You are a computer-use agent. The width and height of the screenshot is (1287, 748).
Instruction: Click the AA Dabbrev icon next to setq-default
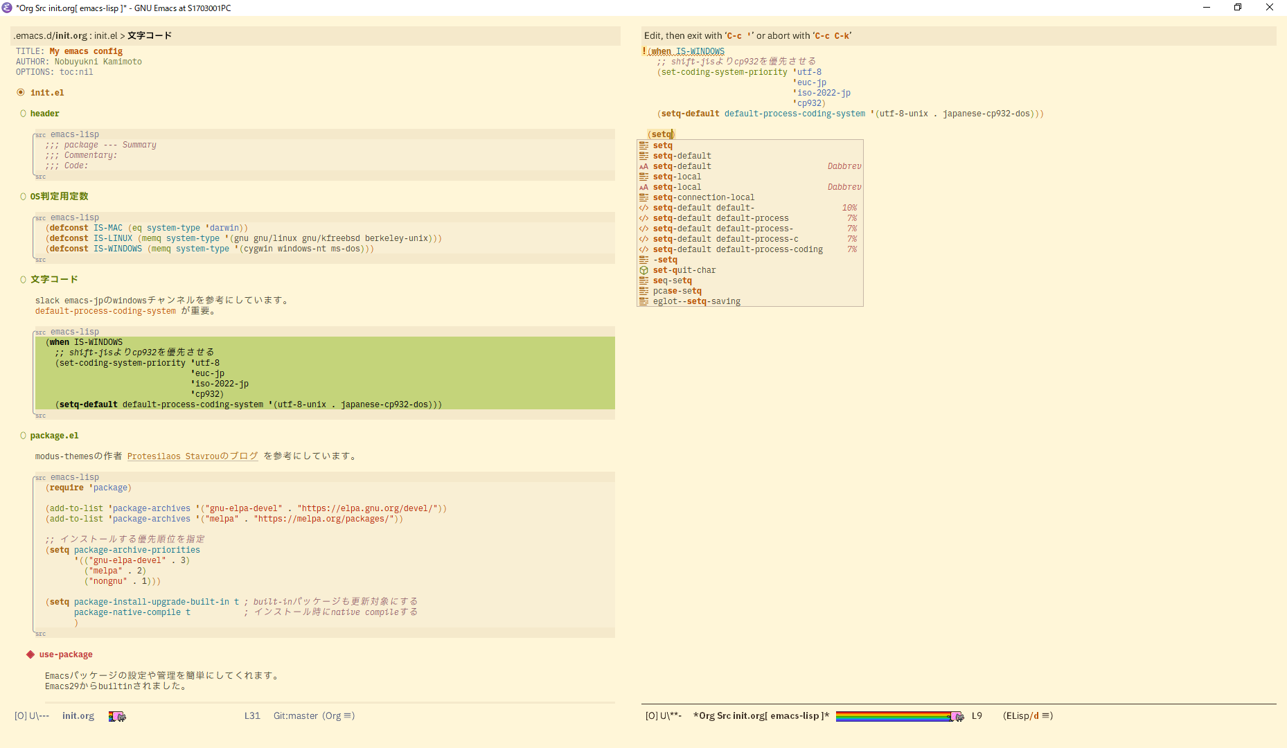(643, 166)
